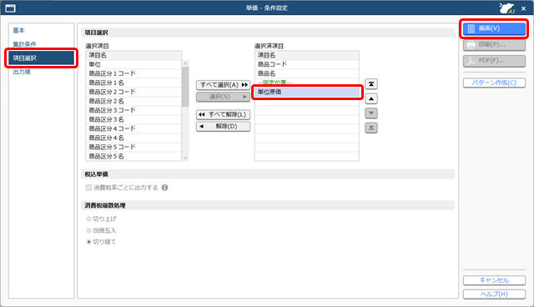This screenshot has height=307, width=534.
Task: Move selected item up one row
Action: point(371,98)
